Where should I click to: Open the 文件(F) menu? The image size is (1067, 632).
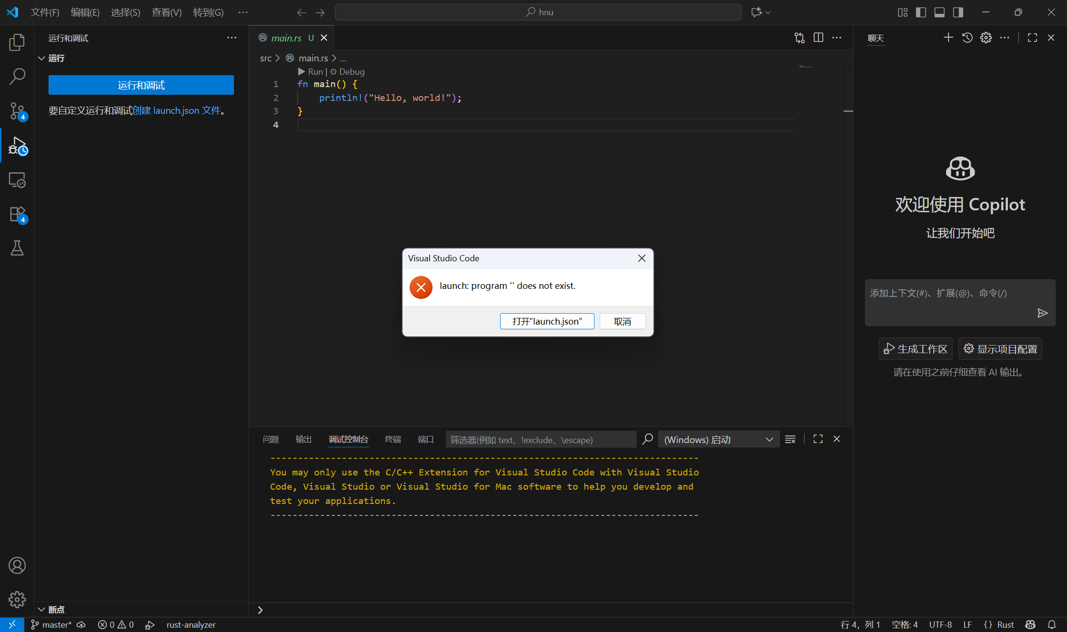click(x=45, y=12)
